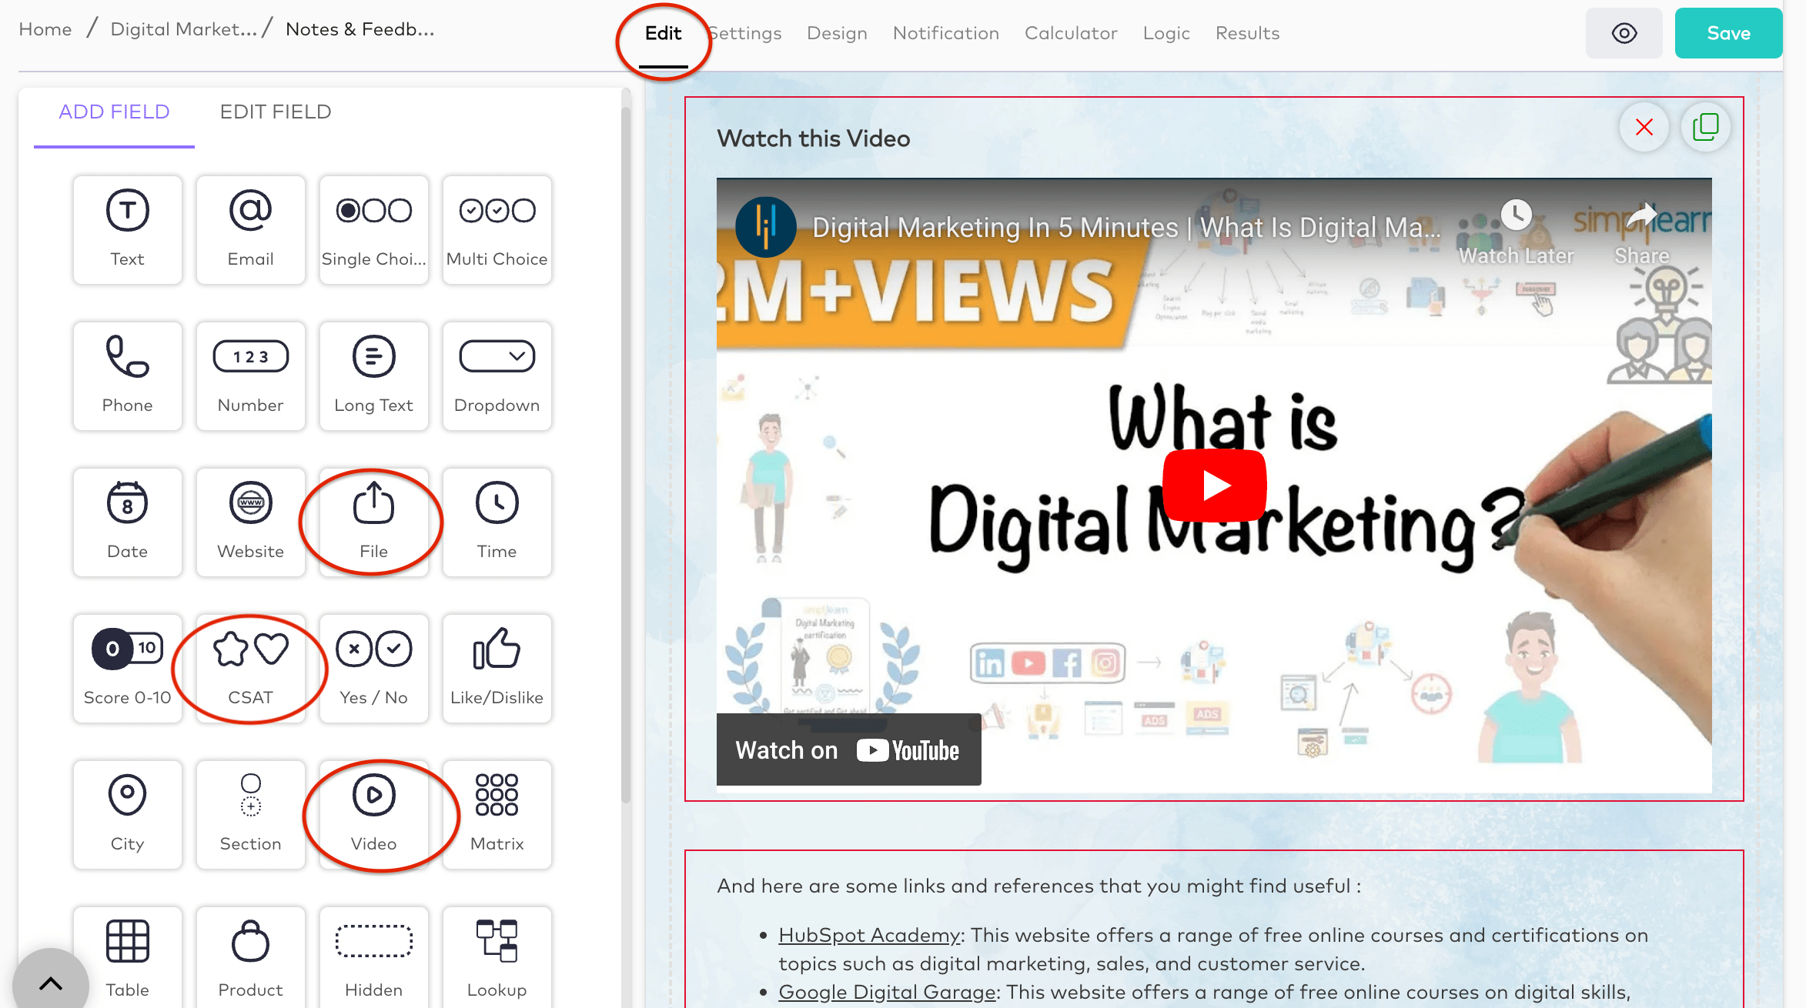Add a Dropdown field

point(497,375)
